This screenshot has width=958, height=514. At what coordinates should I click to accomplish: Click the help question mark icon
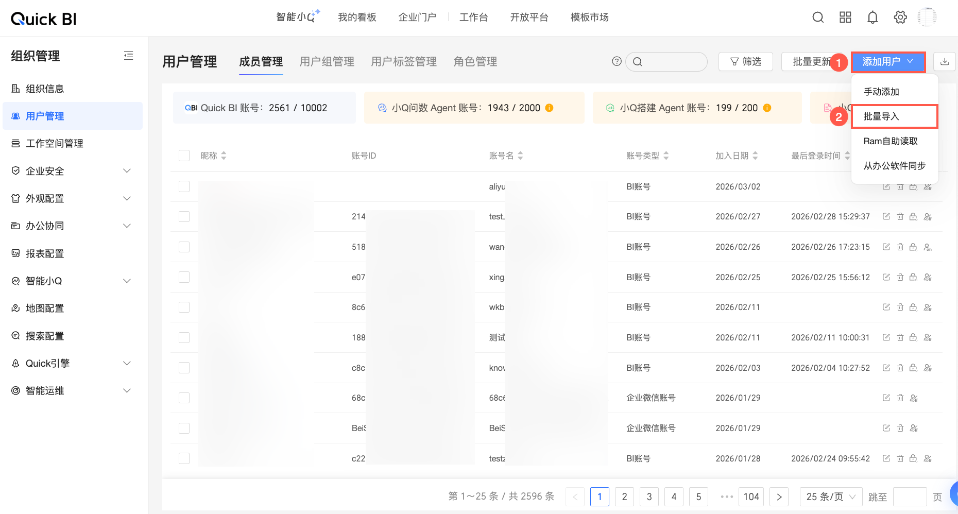(617, 61)
